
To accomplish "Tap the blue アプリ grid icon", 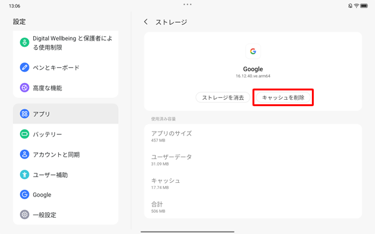I will point(24,114).
